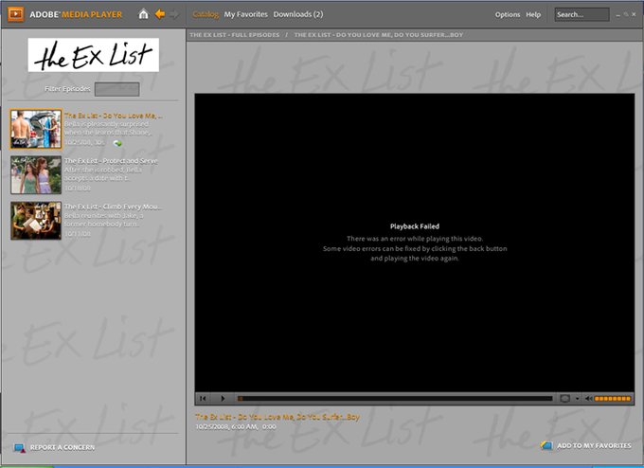Click the Add To My Favorites folder icon
Screen dimensions: 644x468
point(546,445)
